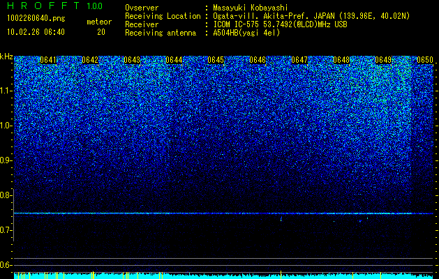Screen dimensions: 439x279
Task: Click the 0643 time label
Action: [132, 60]
